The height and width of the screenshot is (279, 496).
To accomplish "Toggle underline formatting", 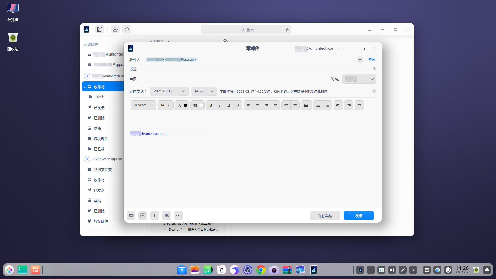I will (229, 105).
